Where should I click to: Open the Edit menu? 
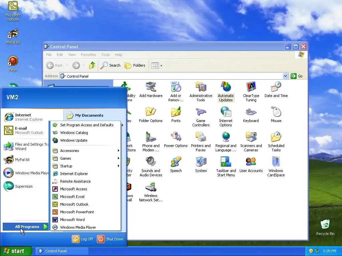click(60, 55)
